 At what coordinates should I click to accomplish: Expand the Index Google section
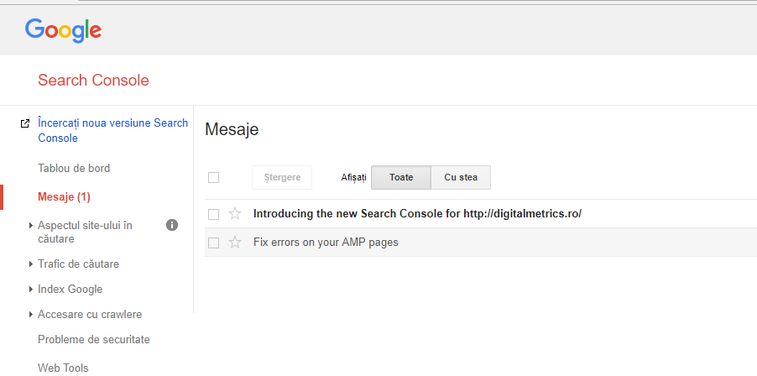point(31,290)
